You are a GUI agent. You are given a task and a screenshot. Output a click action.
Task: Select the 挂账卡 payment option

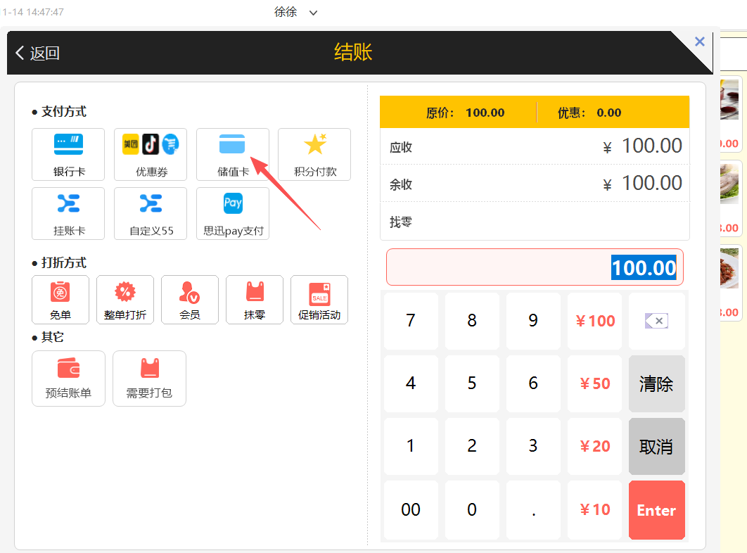click(x=68, y=213)
